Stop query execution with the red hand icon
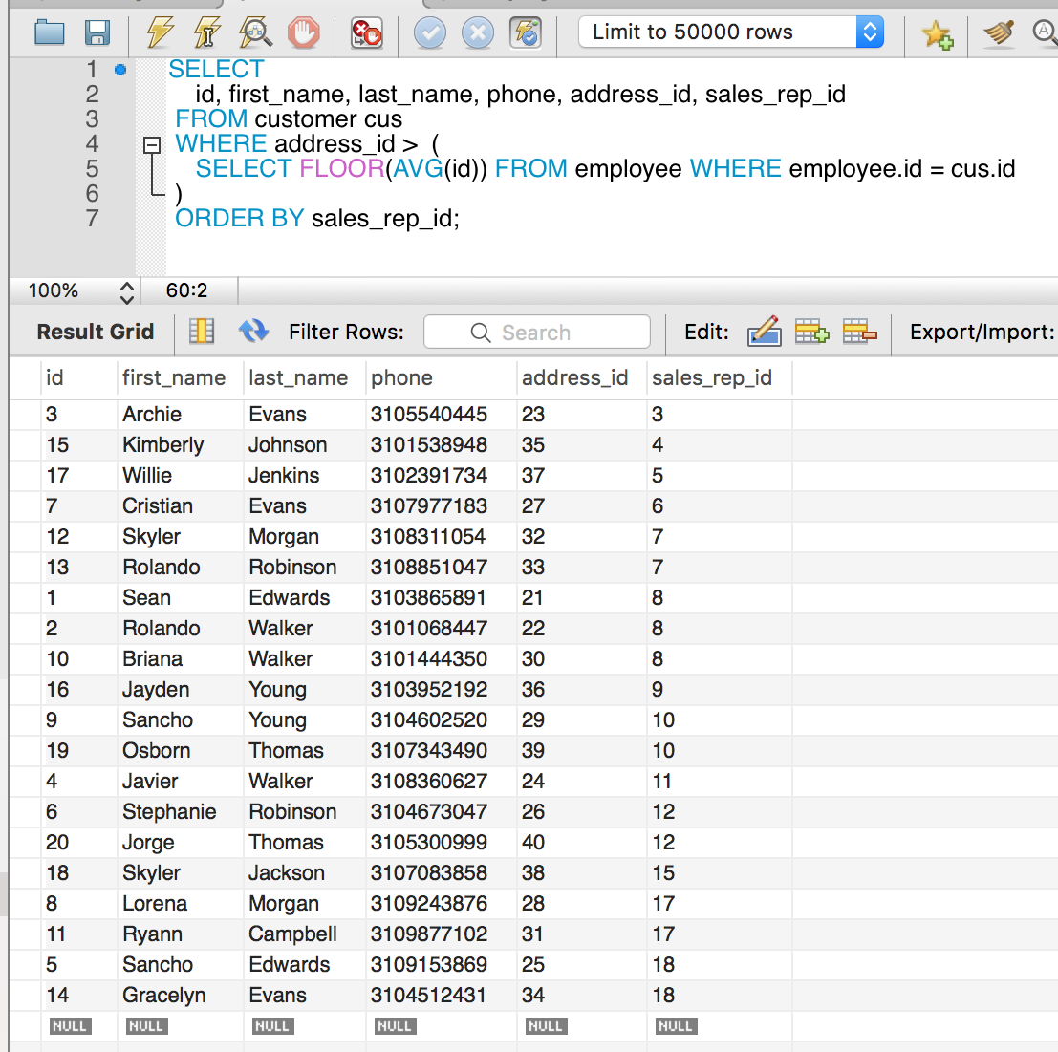This screenshot has height=1052, width=1058. 303,32
